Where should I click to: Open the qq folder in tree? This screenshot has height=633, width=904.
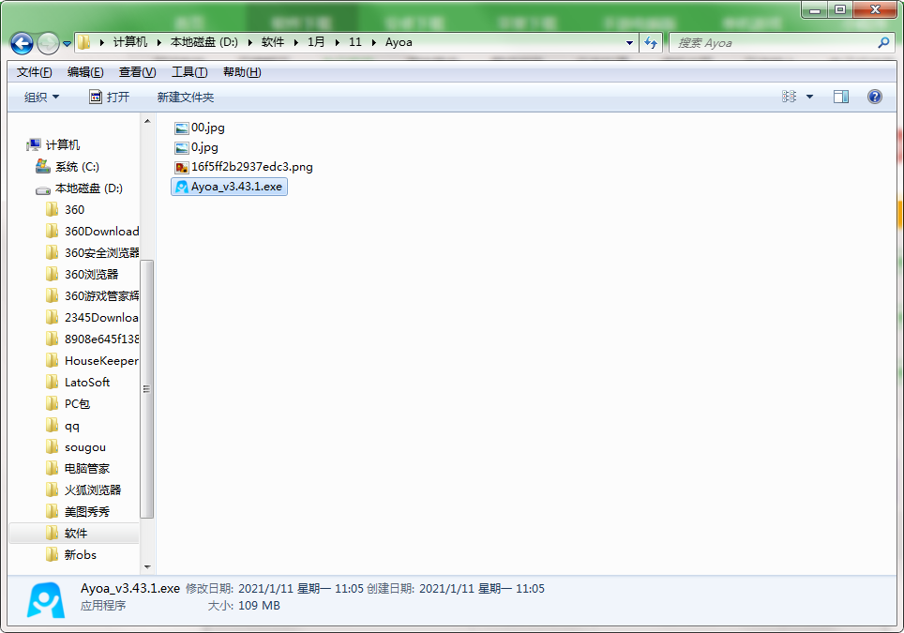click(62, 426)
